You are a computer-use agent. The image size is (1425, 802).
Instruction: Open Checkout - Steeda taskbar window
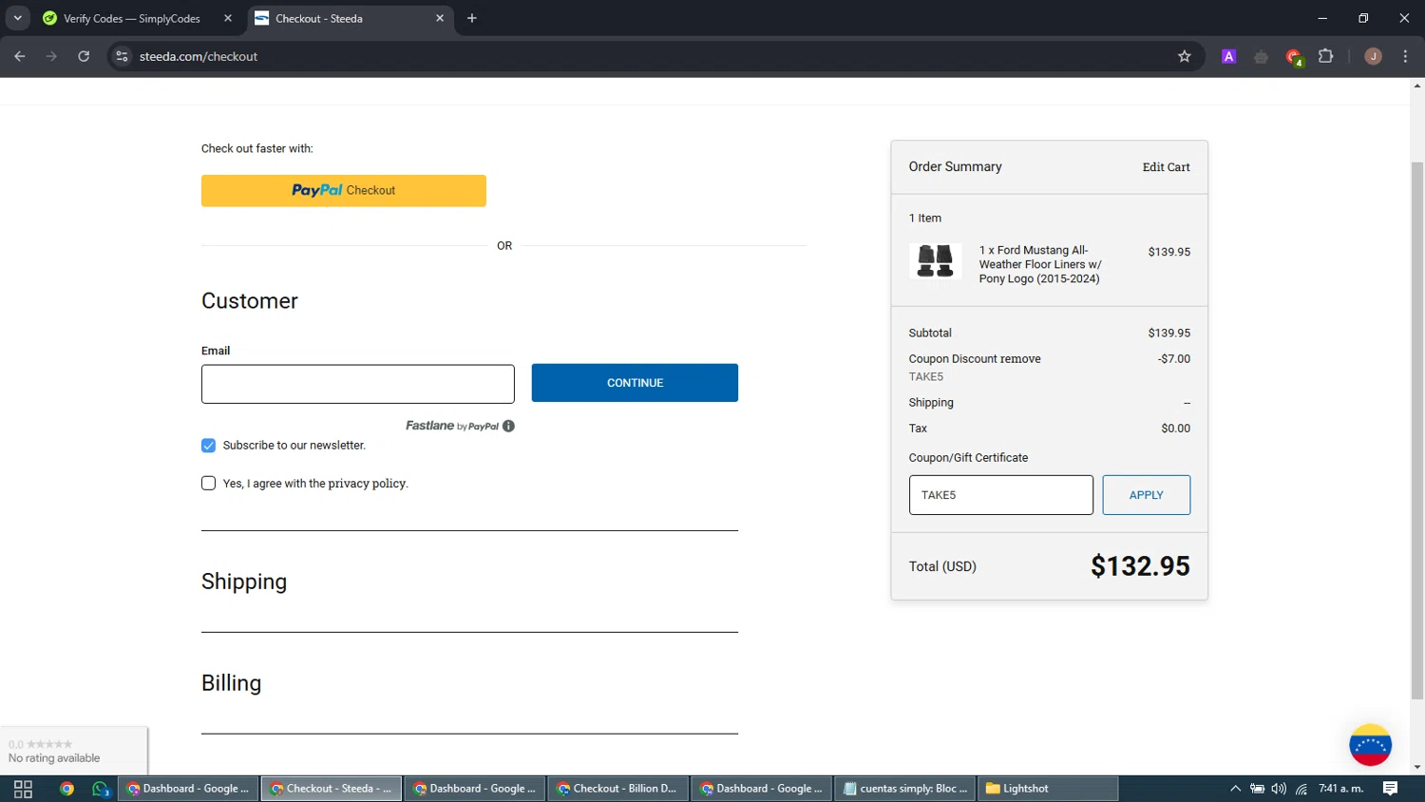click(x=332, y=789)
